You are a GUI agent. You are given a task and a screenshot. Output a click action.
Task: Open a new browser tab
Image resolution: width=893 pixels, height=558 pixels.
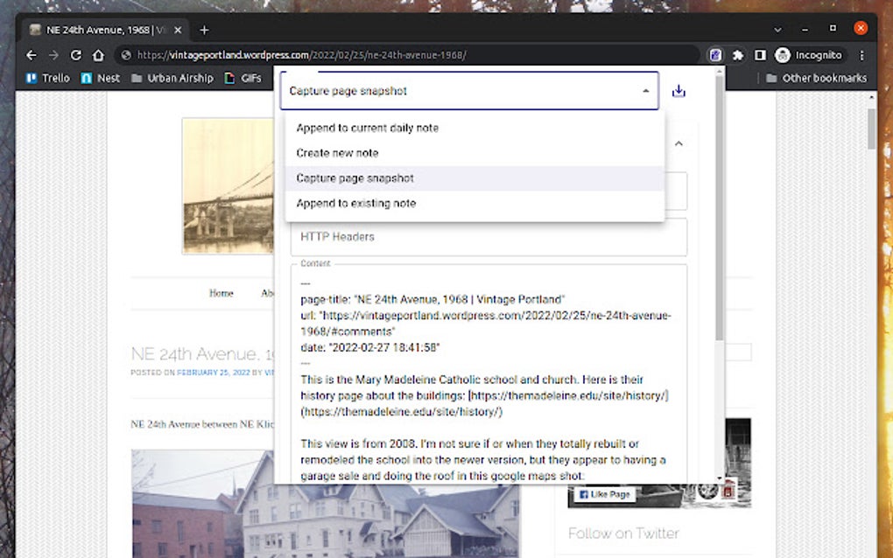point(205,30)
